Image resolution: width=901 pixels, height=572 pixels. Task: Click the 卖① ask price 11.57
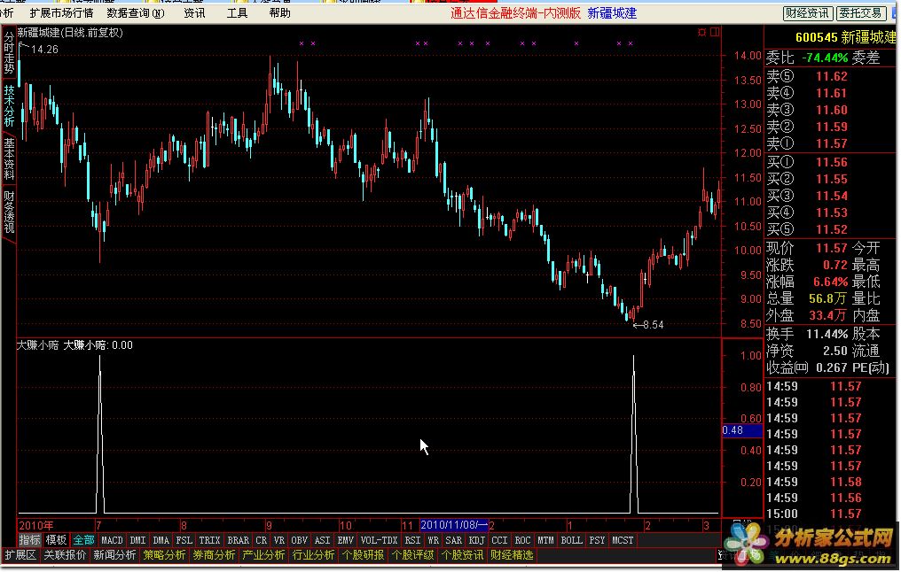point(832,143)
